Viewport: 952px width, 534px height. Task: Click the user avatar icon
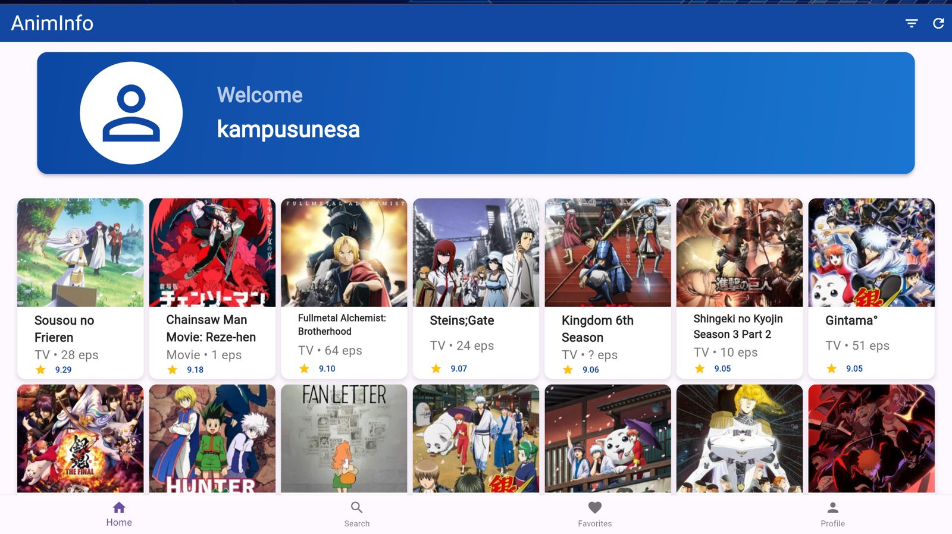click(131, 113)
